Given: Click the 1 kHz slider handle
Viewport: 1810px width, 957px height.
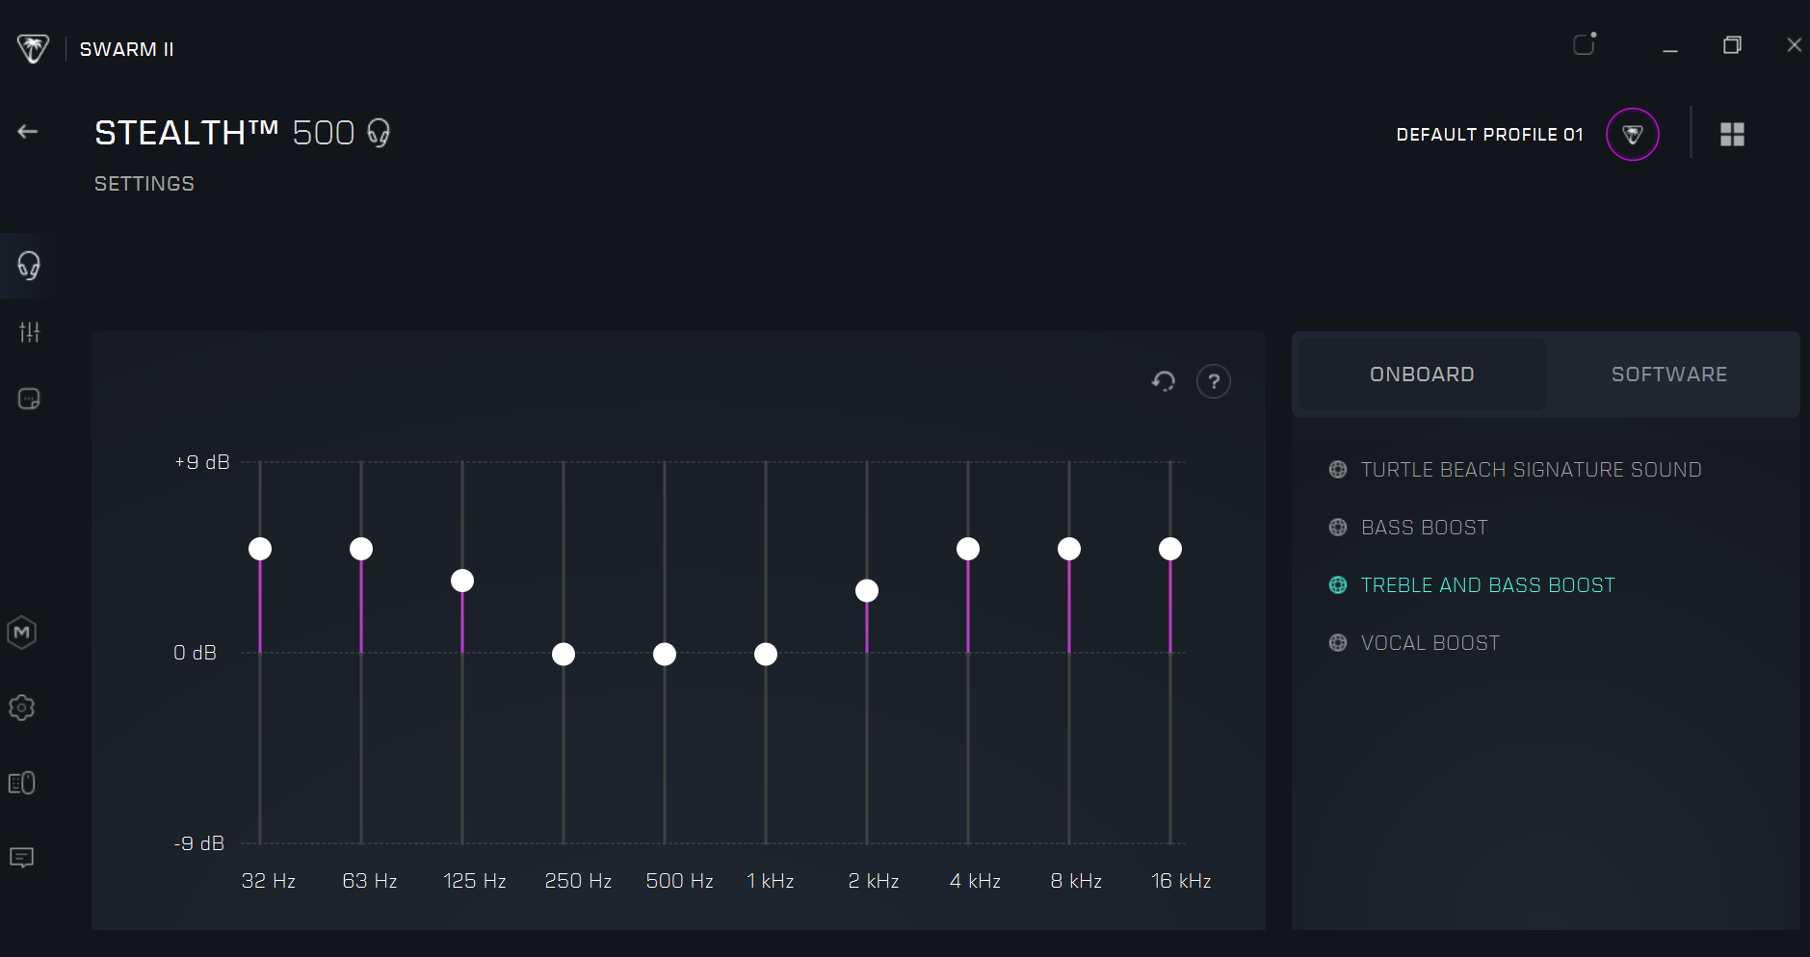Looking at the screenshot, I should [x=766, y=655].
